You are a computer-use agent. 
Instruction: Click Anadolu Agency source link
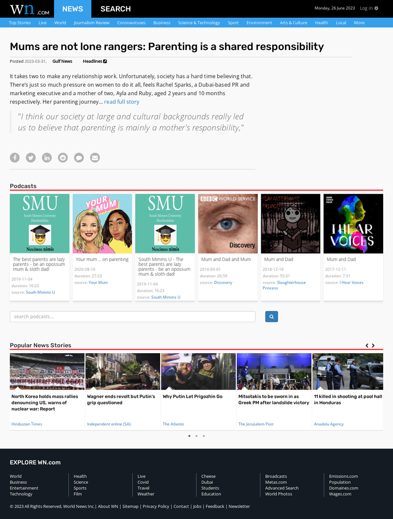coord(329,424)
